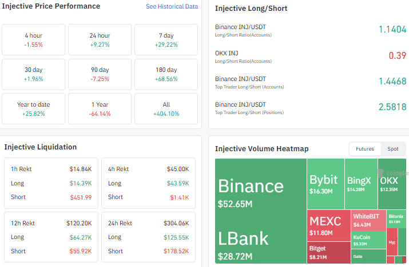Image resolution: width=409 pixels, height=267 pixels.
Task: Select the 1 Year performance card
Action: click(x=100, y=109)
